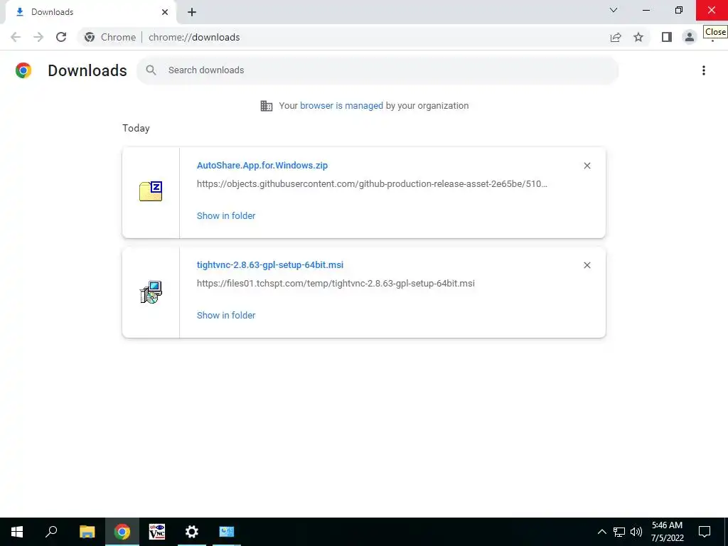Click the zip file icon for AutoShare
728x546 pixels.
point(151,191)
